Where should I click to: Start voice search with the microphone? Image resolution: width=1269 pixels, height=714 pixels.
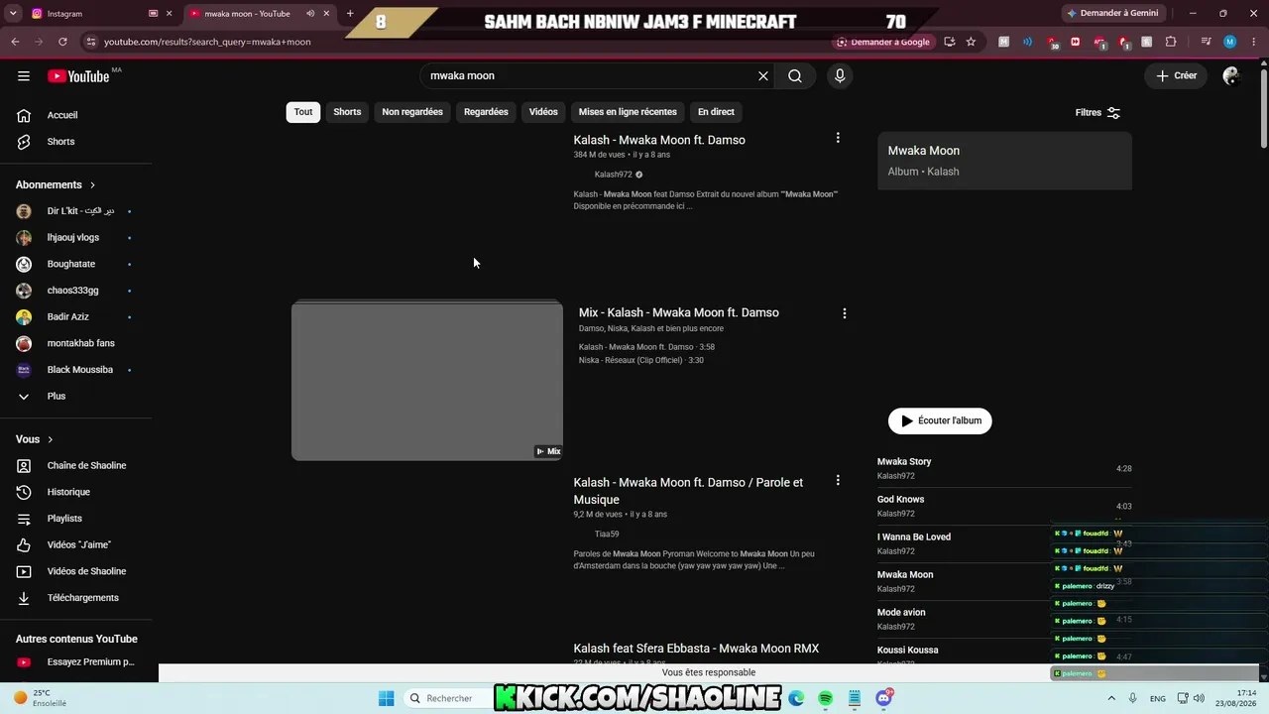(x=840, y=76)
